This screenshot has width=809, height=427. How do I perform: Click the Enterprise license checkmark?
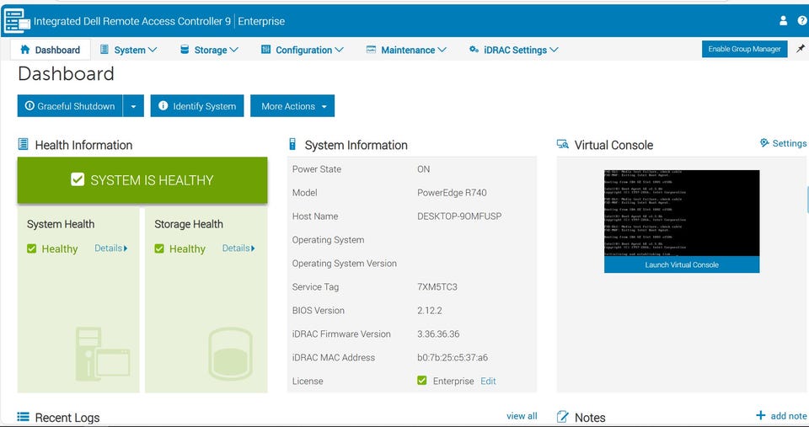tap(421, 381)
